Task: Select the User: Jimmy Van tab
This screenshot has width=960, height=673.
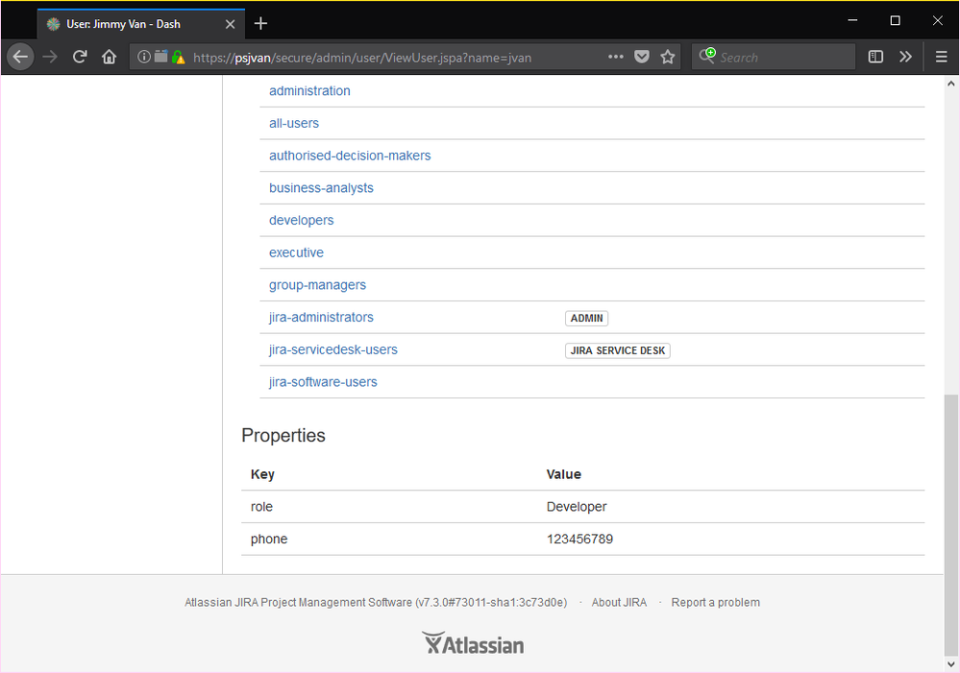Action: tap(141, 24)
